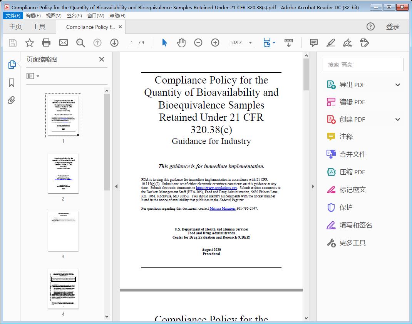This screenshot has width=412, height=324.
Task: Open the 压缩 PDF tool
Action: tap(345, 172)
